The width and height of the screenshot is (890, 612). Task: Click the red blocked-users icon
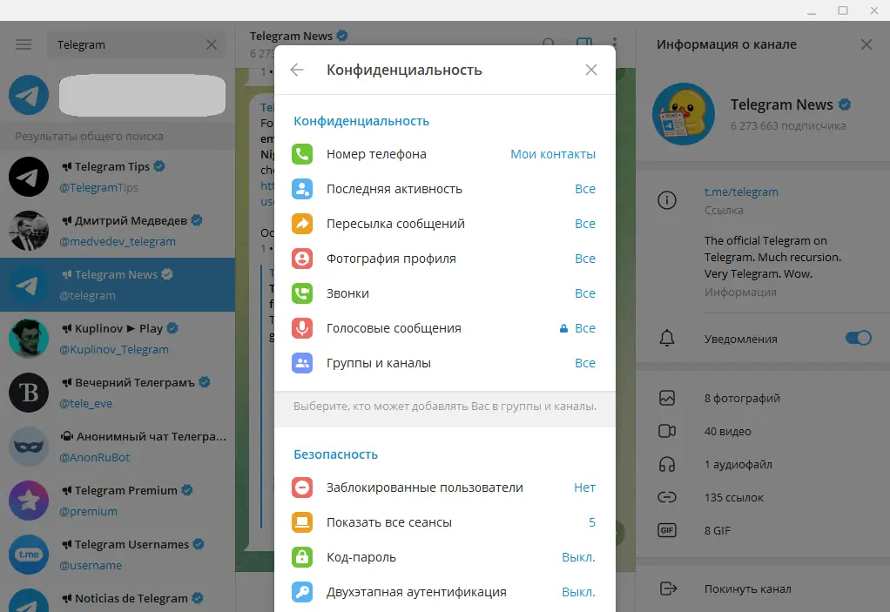[x=302, y=488]
